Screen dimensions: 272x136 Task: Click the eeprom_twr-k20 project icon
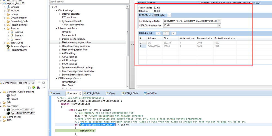(4, 3)
